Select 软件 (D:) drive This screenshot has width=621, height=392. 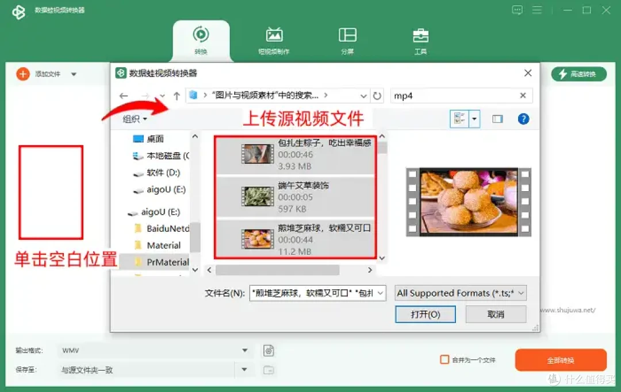(156, 173)
